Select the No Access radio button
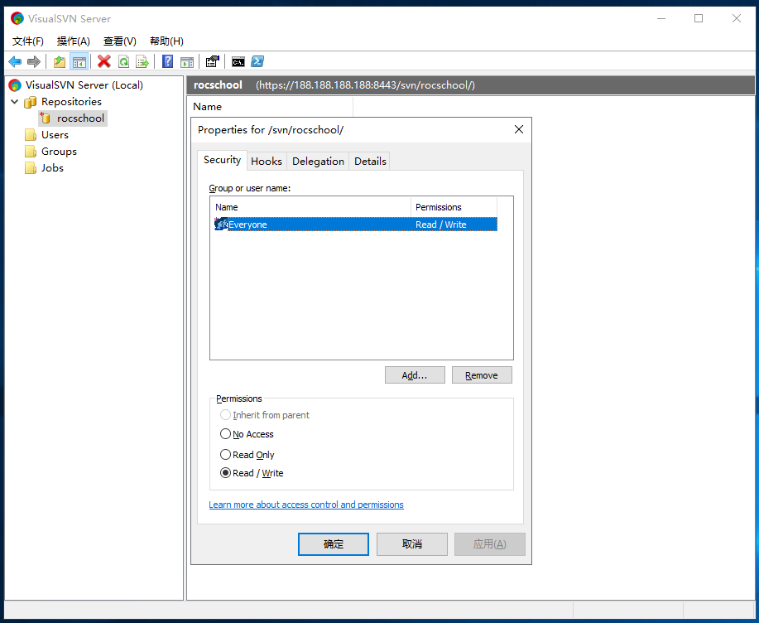 (225, 434)
